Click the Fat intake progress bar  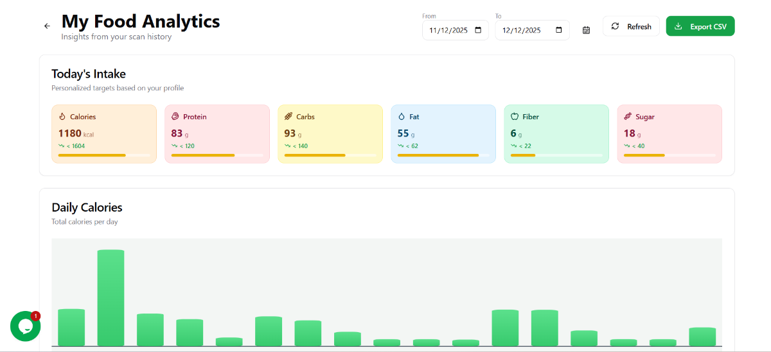coord(443,155)
